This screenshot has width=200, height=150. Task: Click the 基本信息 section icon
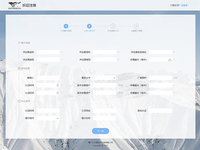(x=19, y=43)
